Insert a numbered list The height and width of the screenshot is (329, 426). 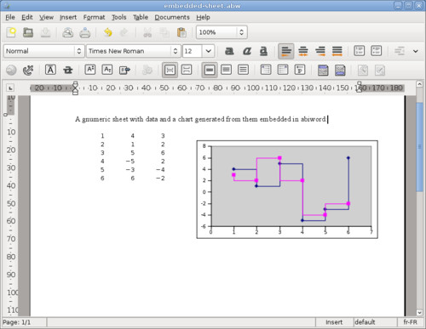pos(360,51)
